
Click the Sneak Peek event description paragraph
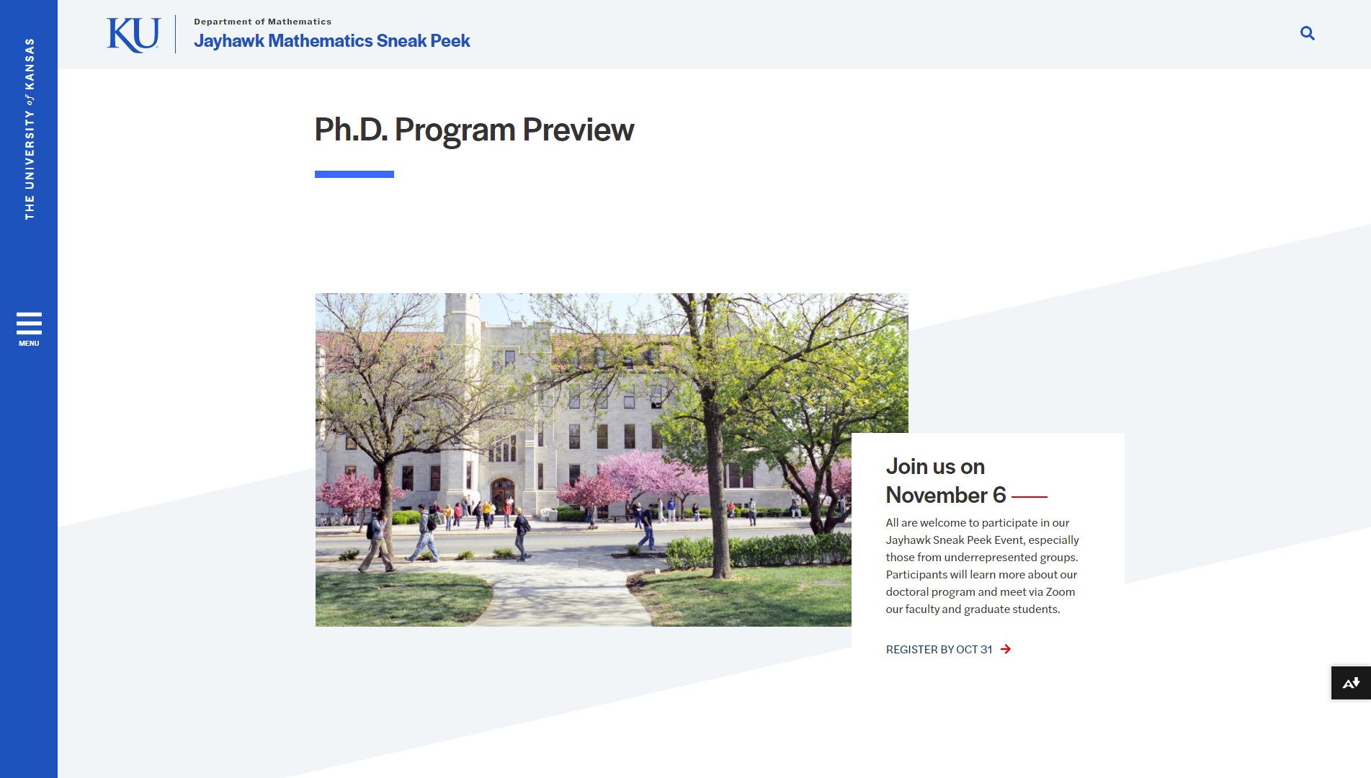tap(982, 565)
